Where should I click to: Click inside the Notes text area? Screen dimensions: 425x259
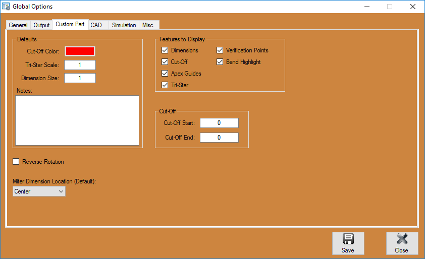click(77, 120)
